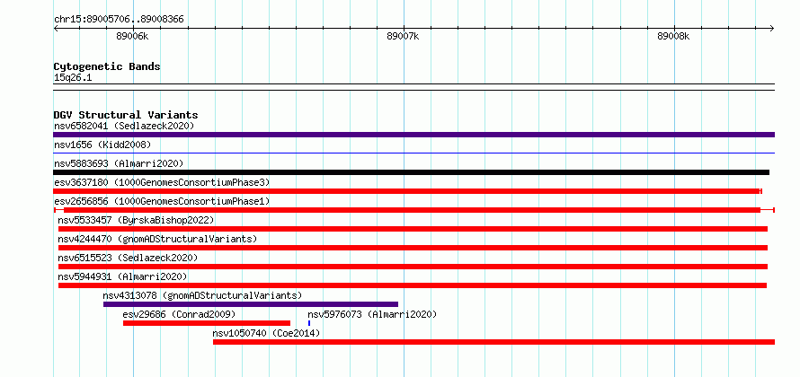Open esv2656856 (1000GenomesConsortiumPhase1) label
This screenshot has width=800, height=377.
click(162, 201)
